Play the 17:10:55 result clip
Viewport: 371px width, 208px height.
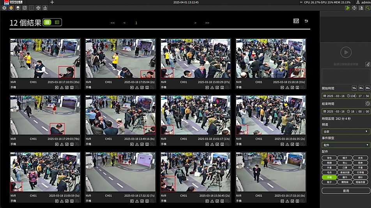tap(57, 87)
